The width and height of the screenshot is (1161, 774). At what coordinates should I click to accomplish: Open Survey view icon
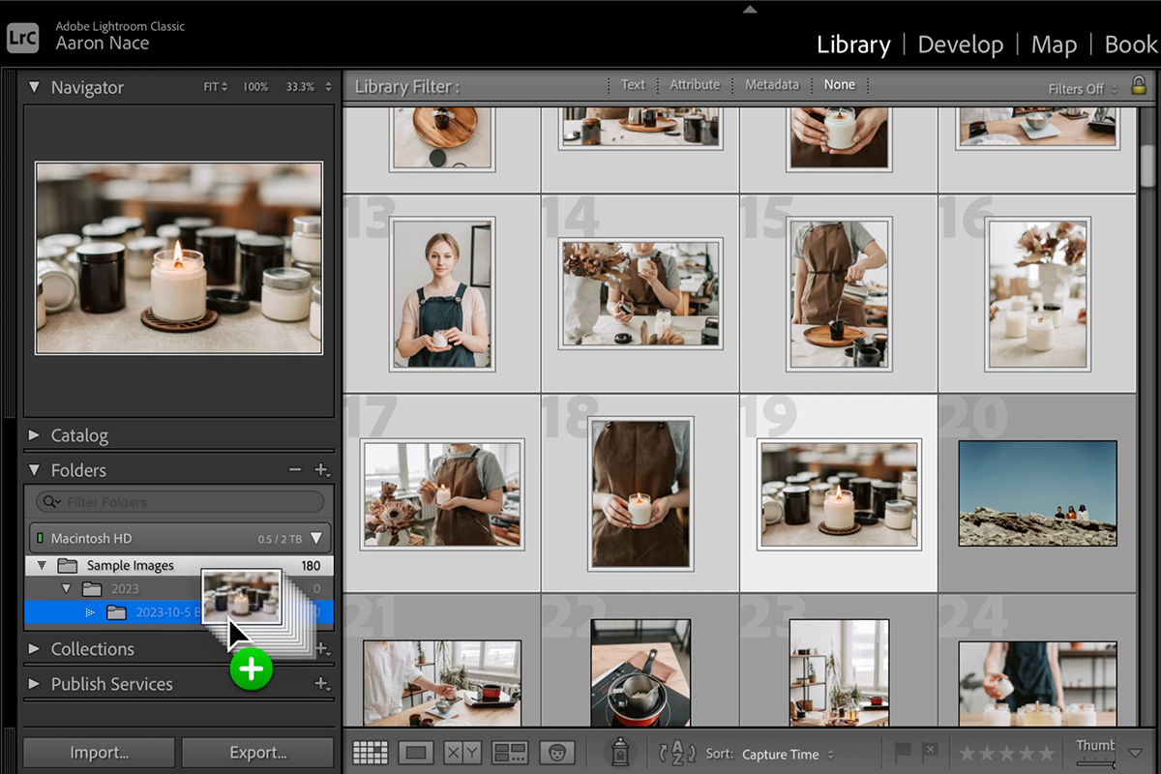pos(509,753)
